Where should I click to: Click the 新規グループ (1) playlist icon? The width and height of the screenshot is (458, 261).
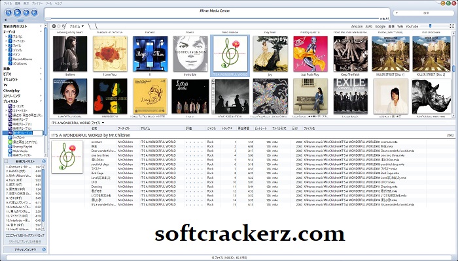[10, 124]
